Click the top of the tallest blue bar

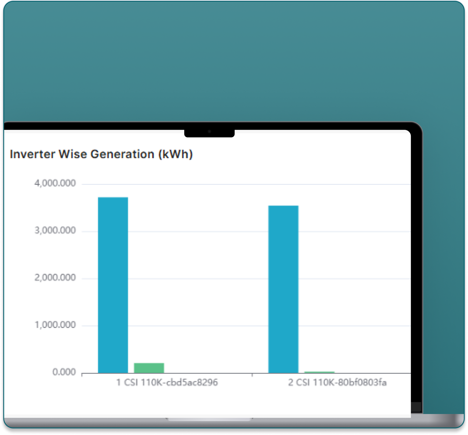coord(113,198)
